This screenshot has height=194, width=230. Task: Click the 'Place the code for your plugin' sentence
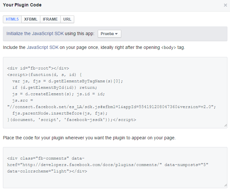89,138
